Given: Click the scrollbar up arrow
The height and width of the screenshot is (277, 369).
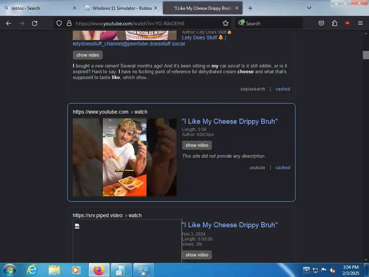Looking at the screenshot, I should tap(366, 34).
